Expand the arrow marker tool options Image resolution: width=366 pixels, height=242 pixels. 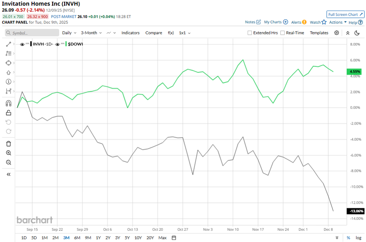click(14, 72)
